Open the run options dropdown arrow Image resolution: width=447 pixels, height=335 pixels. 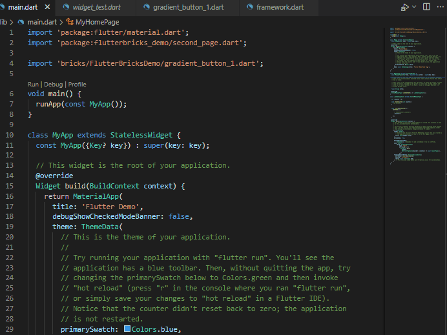[x=414, y=7]
